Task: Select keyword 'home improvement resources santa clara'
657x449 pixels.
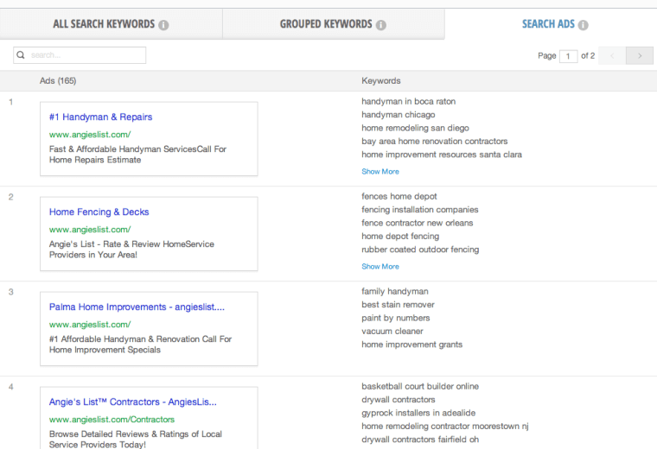Action: coord(442,155)
